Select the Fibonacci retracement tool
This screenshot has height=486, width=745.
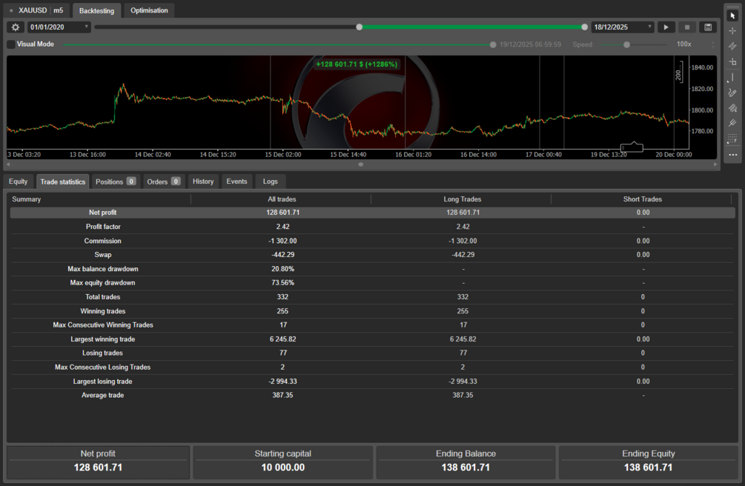pyautogui.click(x=732, y=139)
